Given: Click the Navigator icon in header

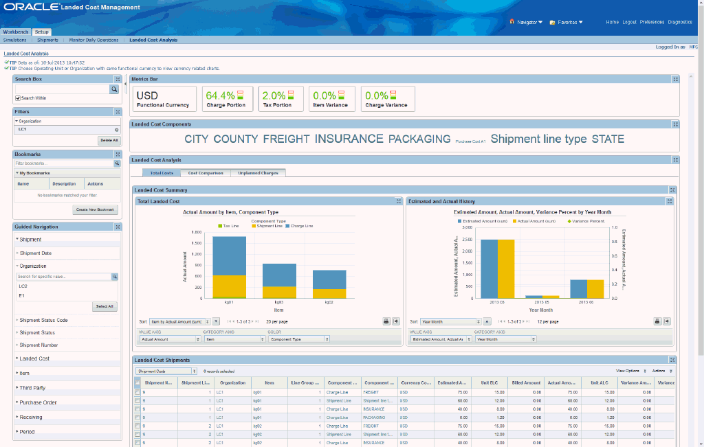Looking at the screenshot, I should pos(511,21).
